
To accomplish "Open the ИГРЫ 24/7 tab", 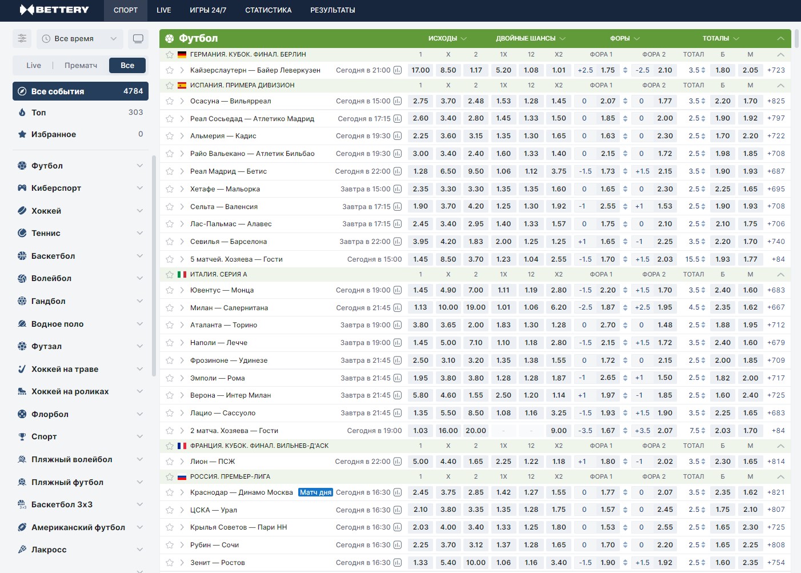I will 208,10.
